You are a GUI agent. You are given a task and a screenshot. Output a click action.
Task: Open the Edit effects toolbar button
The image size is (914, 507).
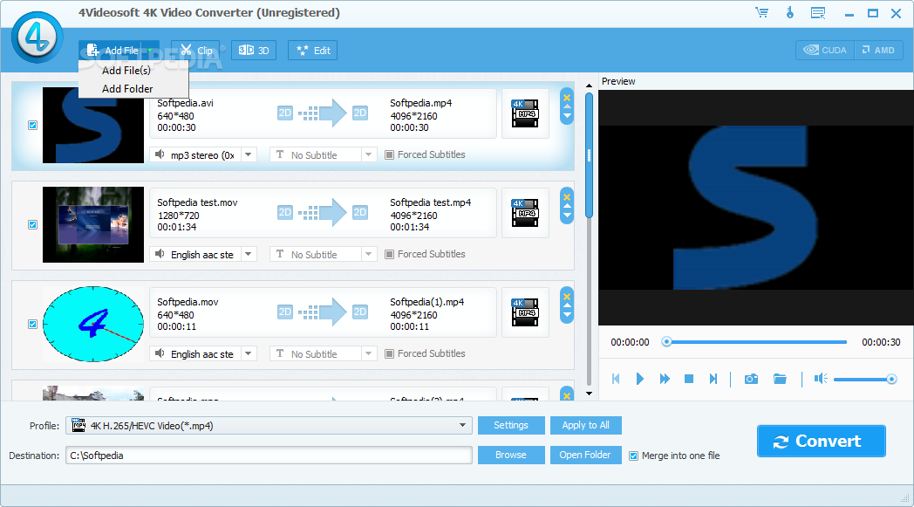click(x=313, y=50)
